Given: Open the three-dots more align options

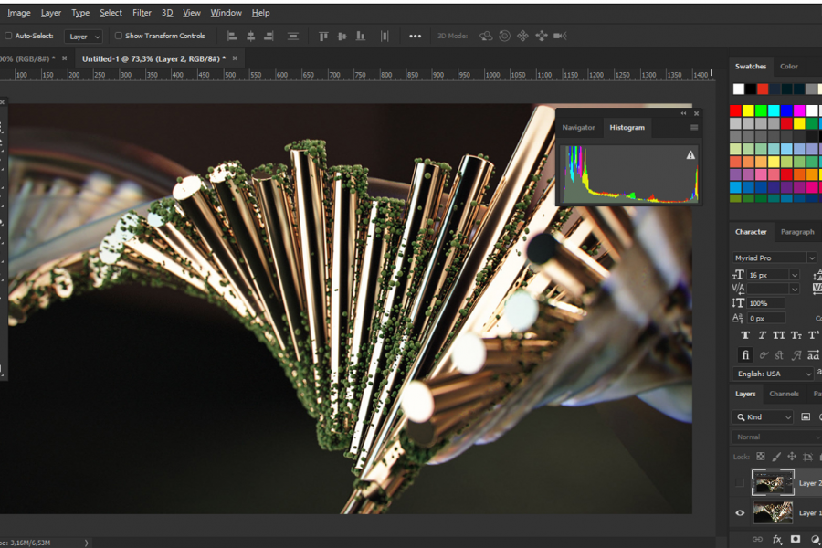Looking at the screenshot, I should click(x=415, y=36).
